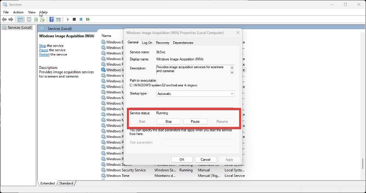Switch to the Log On tab
This screenshot has height=193, width=366.
147,43
